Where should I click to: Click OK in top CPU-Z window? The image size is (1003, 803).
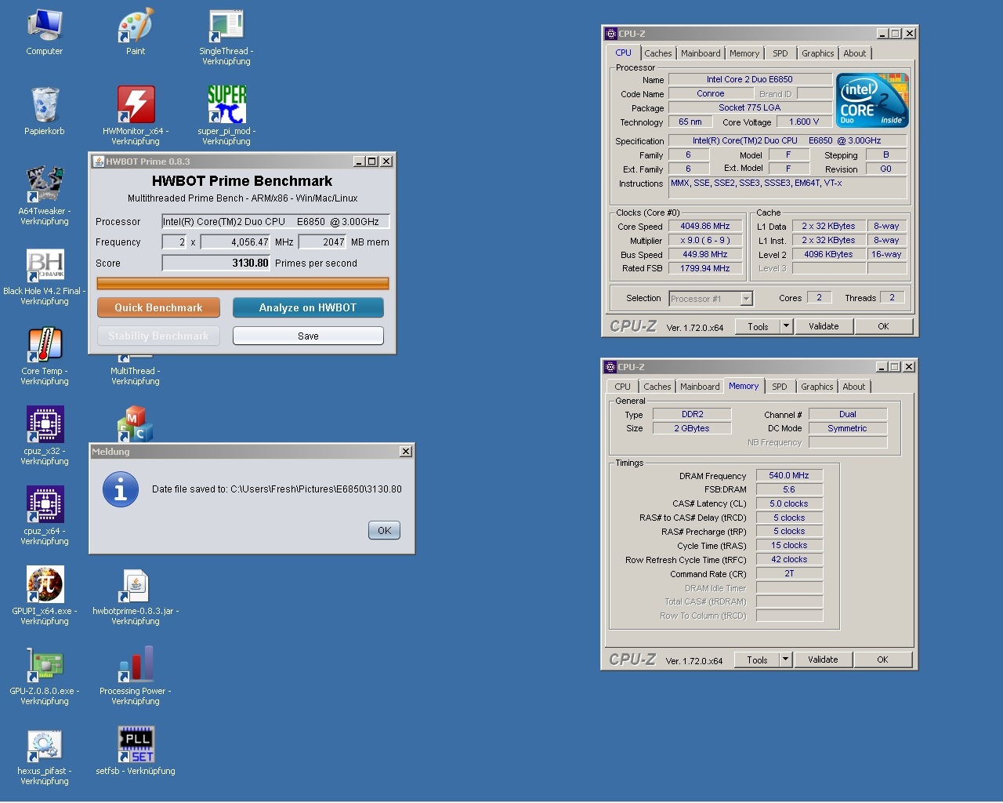point(883,326)
